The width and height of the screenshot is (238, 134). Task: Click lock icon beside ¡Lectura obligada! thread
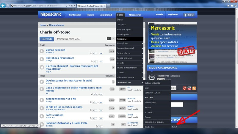click(x=42, y=67)
